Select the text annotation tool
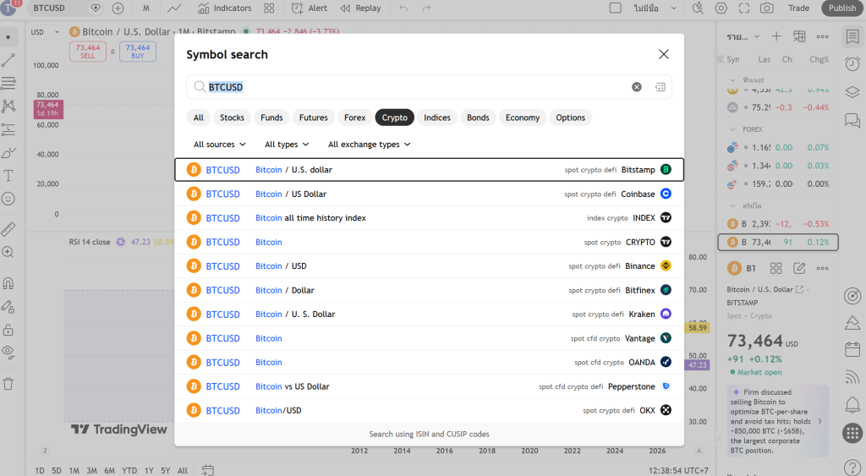This screenshot has height=476, width=866. [8, 176]
